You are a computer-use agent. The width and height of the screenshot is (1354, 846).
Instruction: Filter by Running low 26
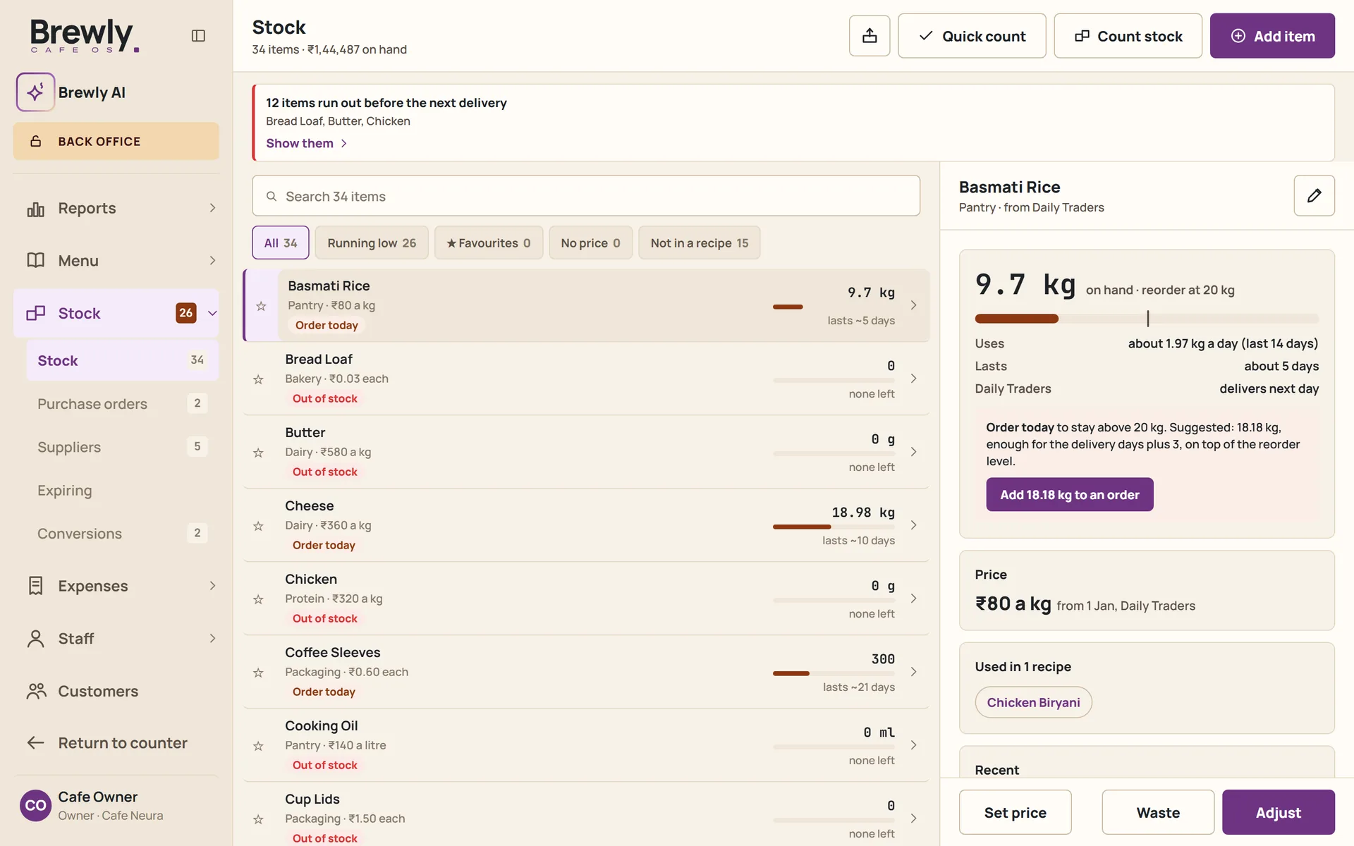pyautogui.click(x=372, y=243)
